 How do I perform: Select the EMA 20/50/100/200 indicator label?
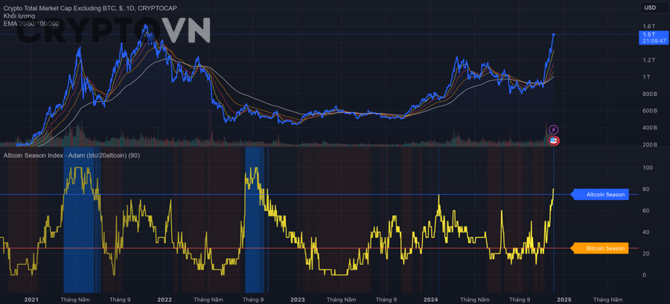point(31,23)
